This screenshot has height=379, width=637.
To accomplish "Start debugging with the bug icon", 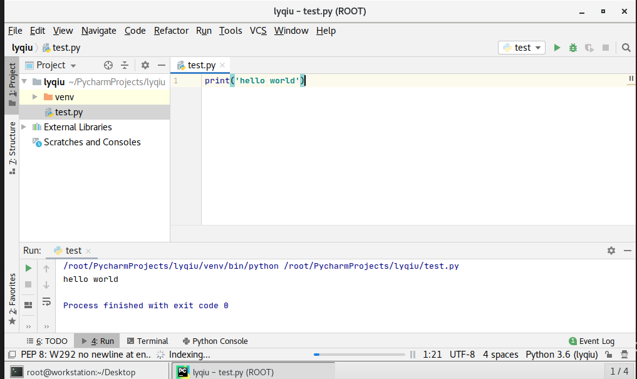I will coord(573,48).
